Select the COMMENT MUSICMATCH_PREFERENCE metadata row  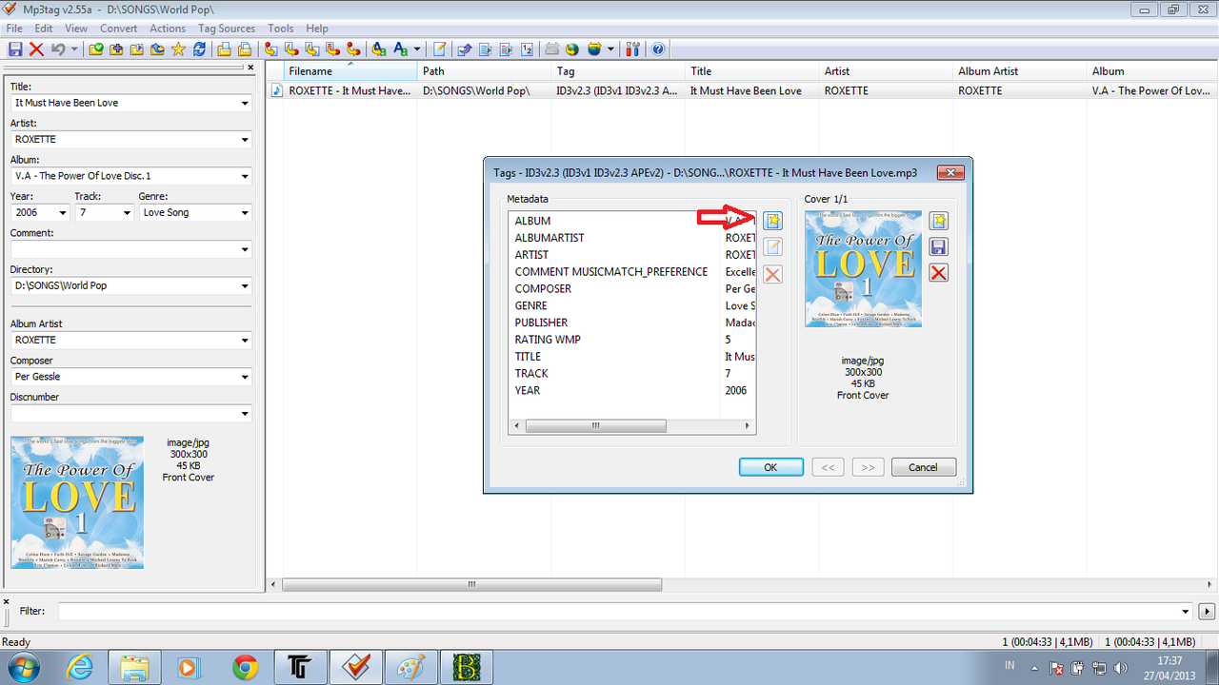632,271
